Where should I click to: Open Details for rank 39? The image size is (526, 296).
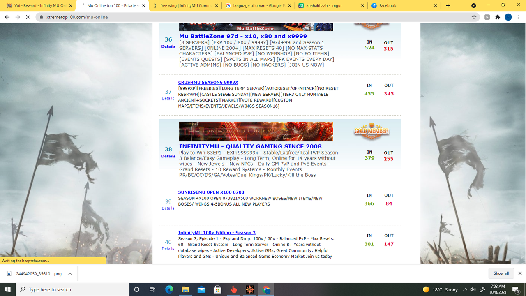point(168,208)
